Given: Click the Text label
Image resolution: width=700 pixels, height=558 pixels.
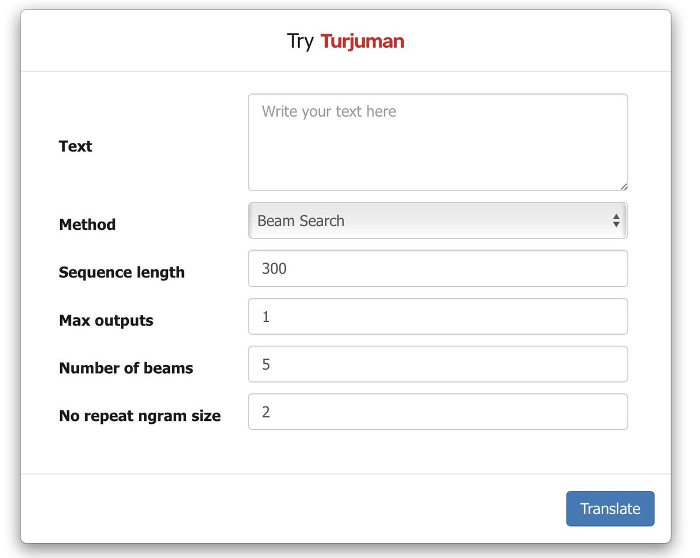Looking at the screenshot, I should click(75, 146).
